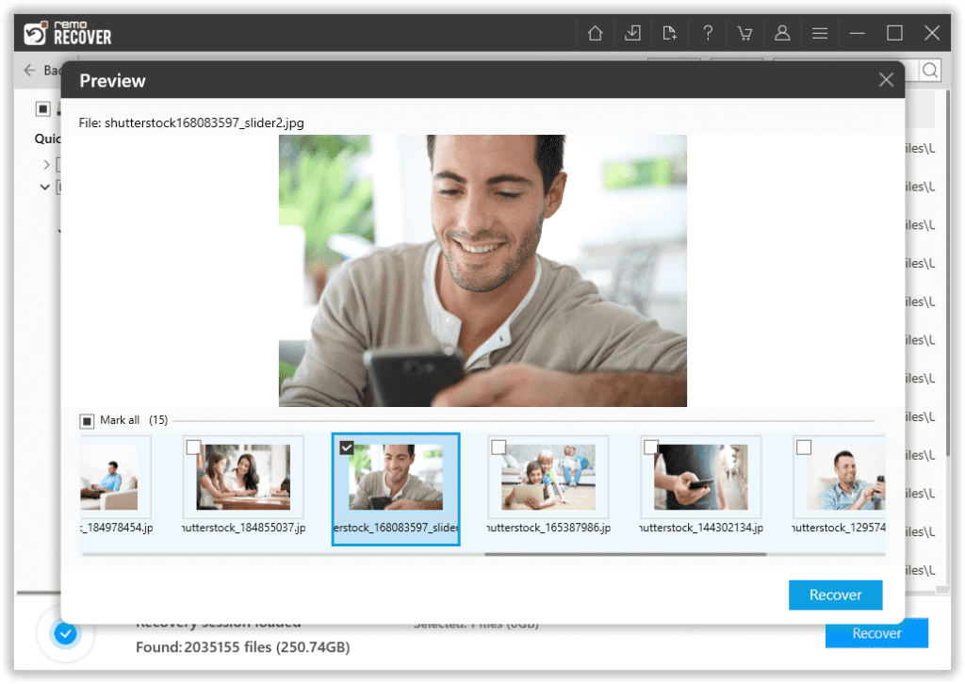965x684 pixels.
Task: Click the save recovery session icon
Action: pyautogui.click(x=632, y=34)
